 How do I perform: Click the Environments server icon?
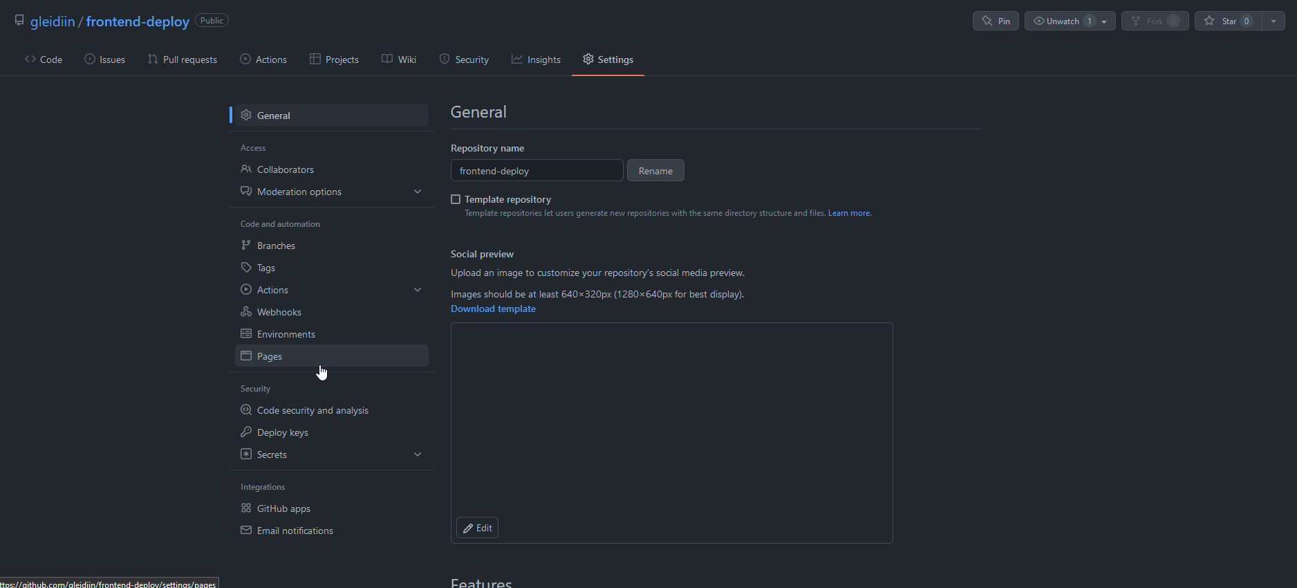point(246,333)
